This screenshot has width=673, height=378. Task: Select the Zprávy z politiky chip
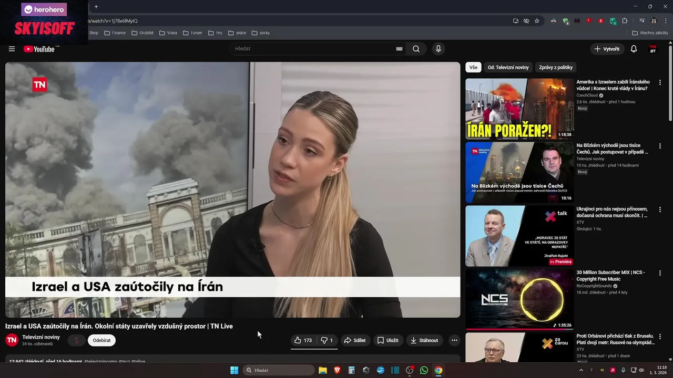556,67
